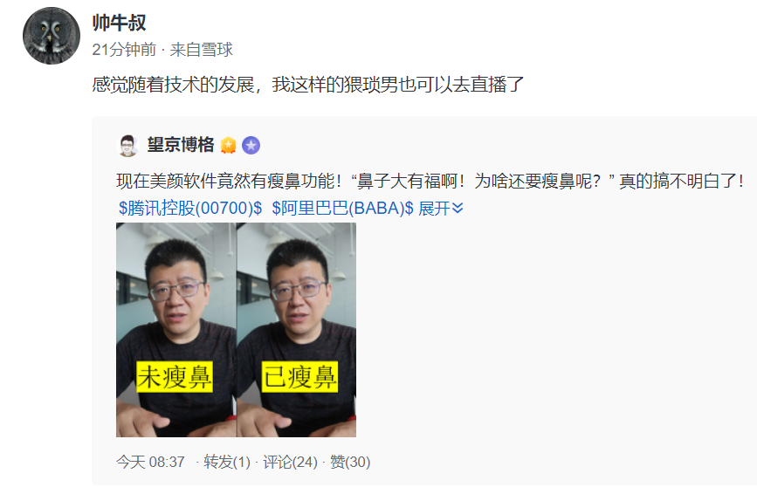This screenshot has width=757, height=494.
Task: Click the 21分钟前 post time
Action: pos(124,50)
